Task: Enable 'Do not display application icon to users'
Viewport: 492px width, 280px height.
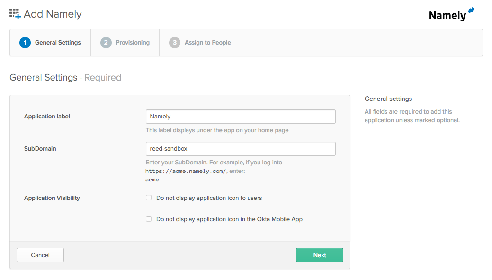Action: coord(149,198)
